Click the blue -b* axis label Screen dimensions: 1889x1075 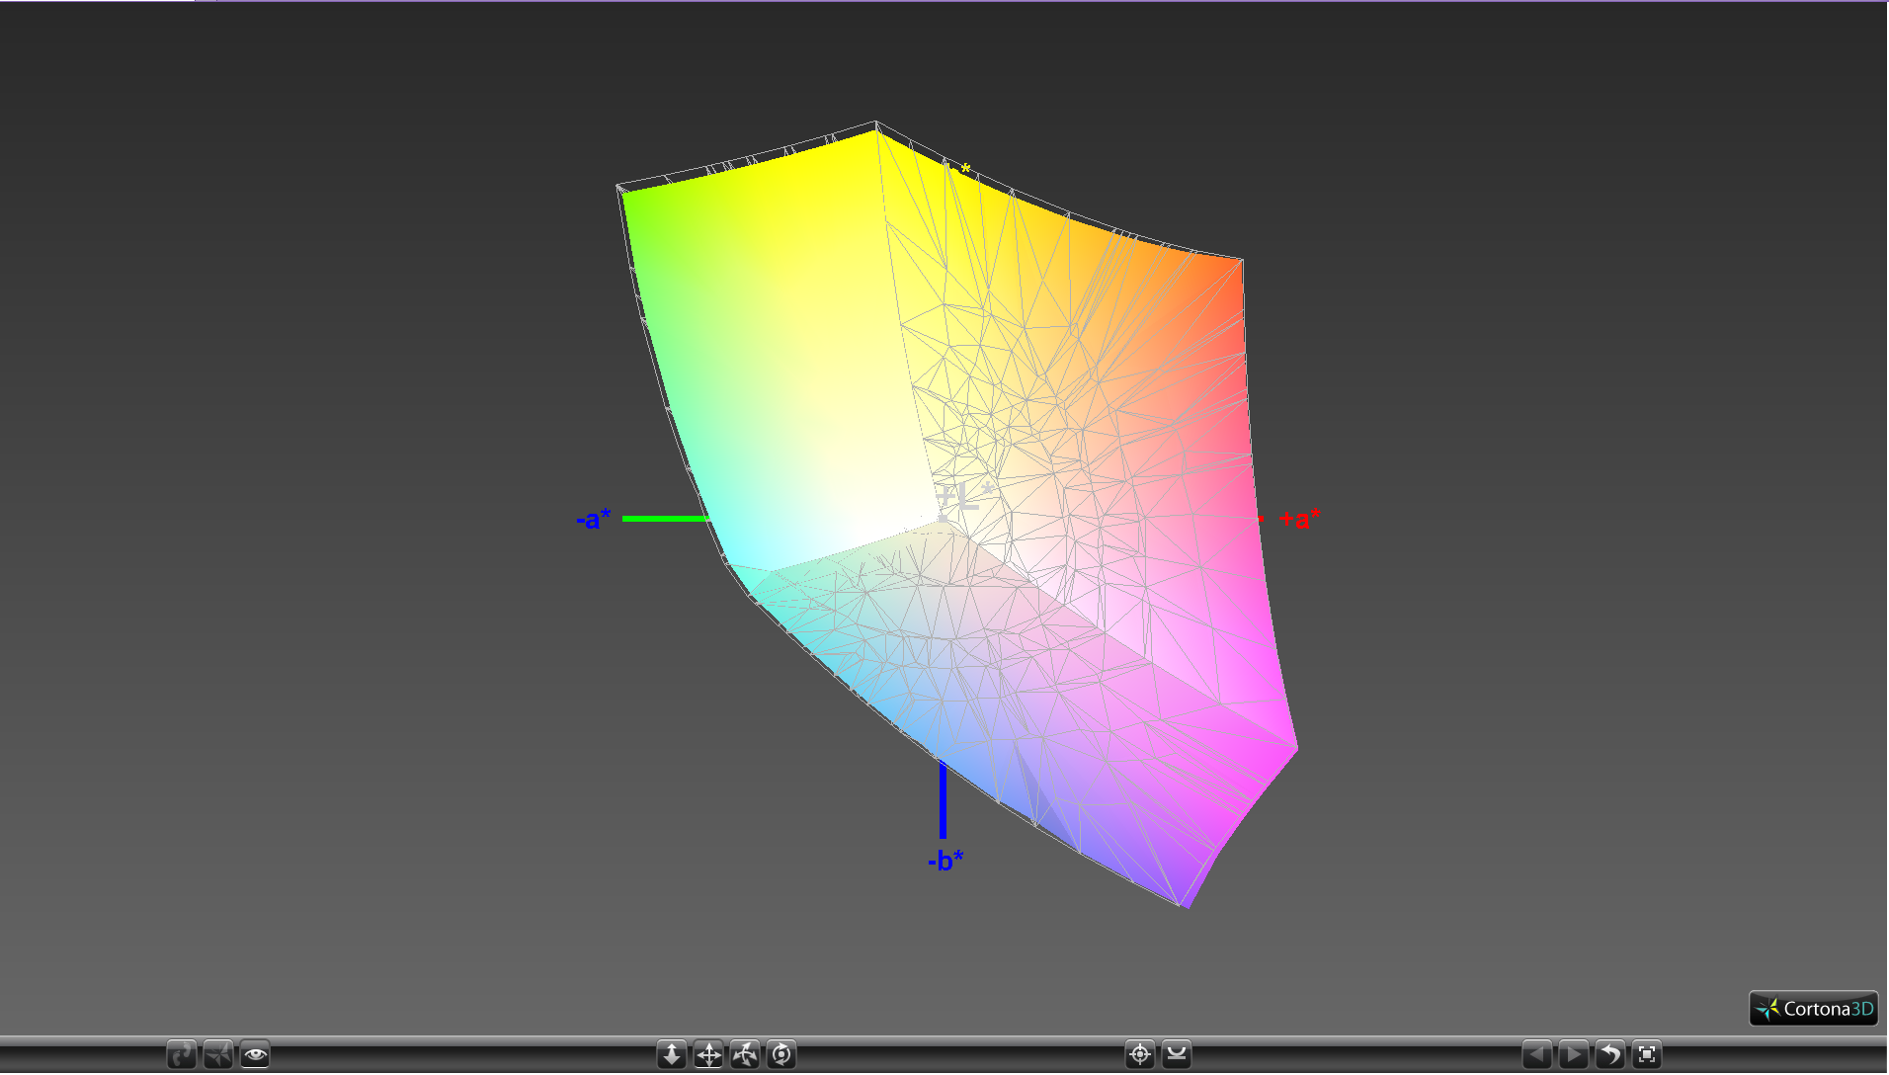945,861
